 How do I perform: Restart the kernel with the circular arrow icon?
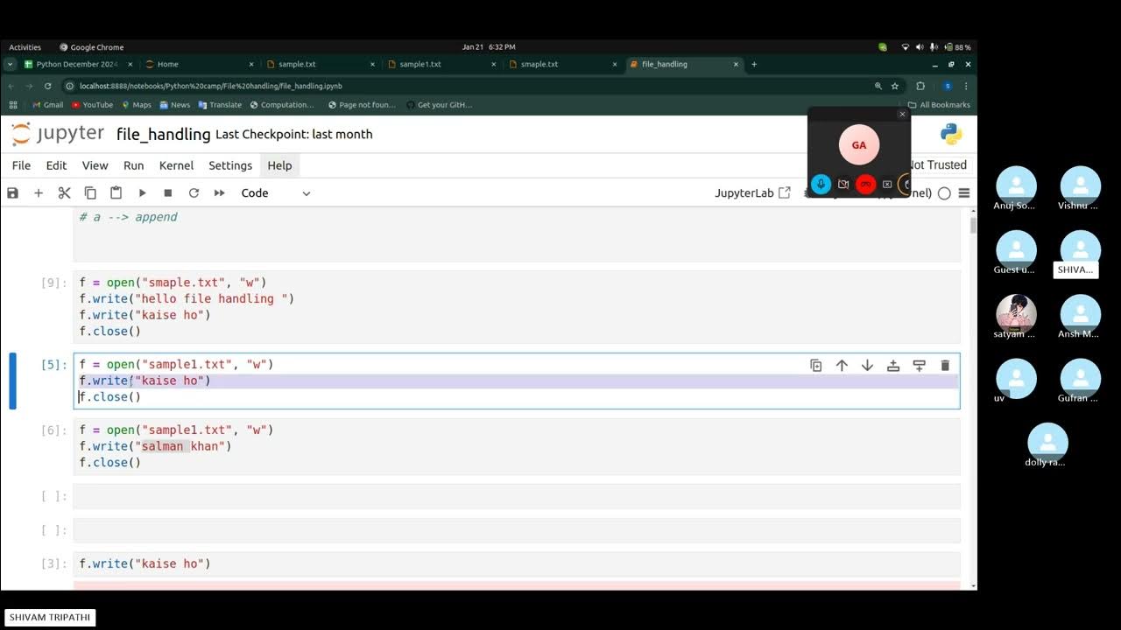pos(194,192)
